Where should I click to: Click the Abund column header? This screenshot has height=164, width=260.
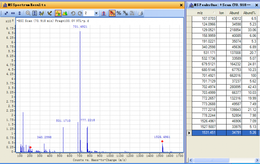tap(234, 13)
